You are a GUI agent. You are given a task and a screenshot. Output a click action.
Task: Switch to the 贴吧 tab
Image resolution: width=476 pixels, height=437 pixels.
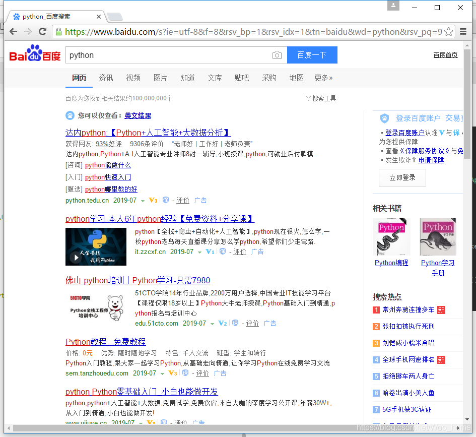(x=242, y=78)
